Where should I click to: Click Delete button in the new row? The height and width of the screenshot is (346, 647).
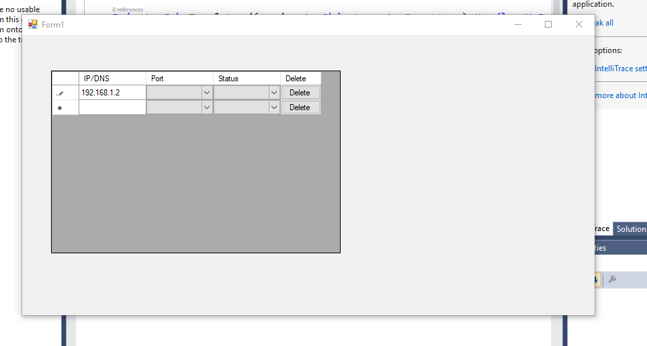[300, 107]
